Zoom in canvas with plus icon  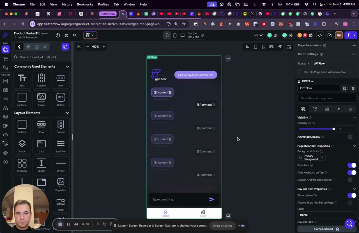pyautogui.click(x=104, y=47)
